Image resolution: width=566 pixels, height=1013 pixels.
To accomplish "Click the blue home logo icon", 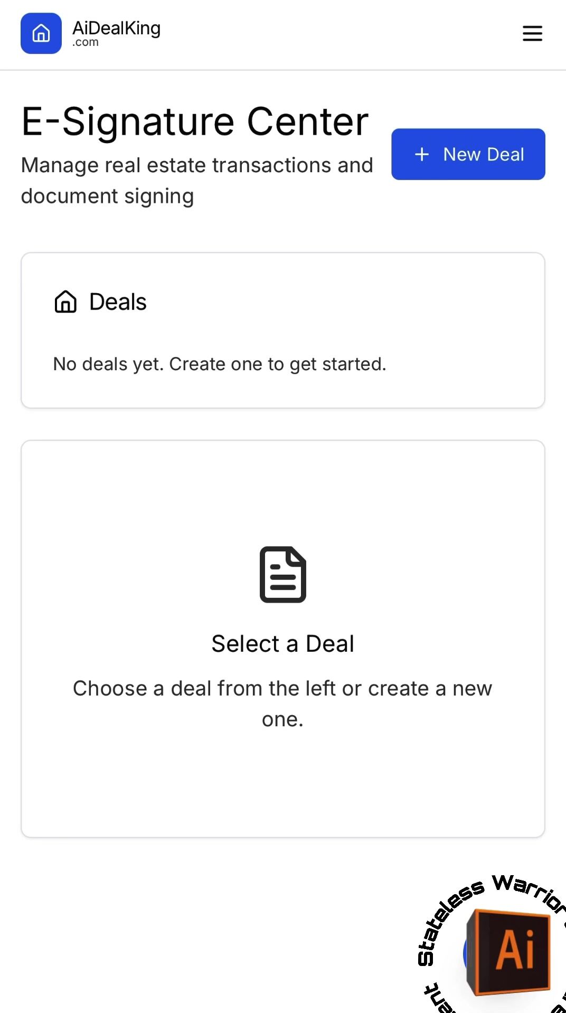I will pyautogui.click(x=41, y=33).
